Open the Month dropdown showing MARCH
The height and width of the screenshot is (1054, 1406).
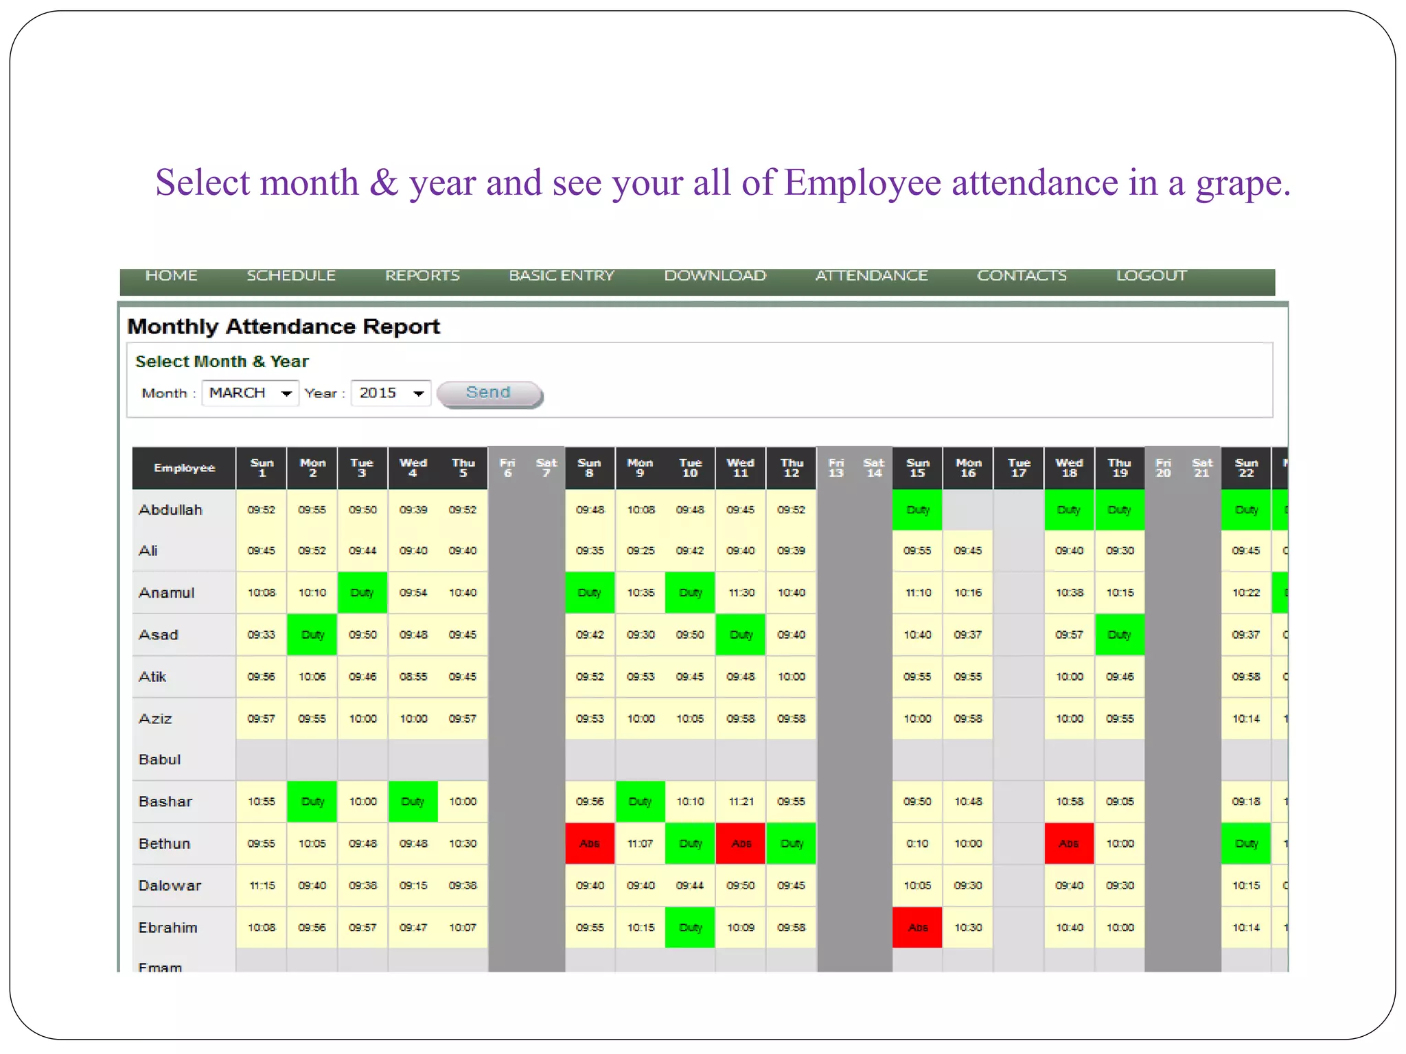[x=250, y=393]
